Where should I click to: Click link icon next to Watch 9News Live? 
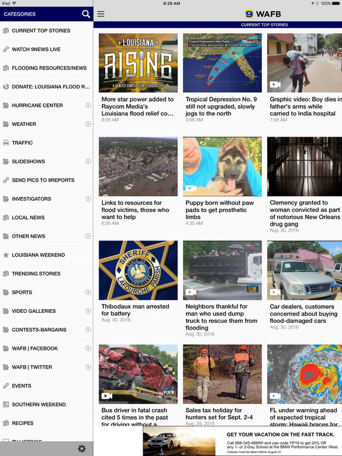pyautogui.click(x=6, y=49)
